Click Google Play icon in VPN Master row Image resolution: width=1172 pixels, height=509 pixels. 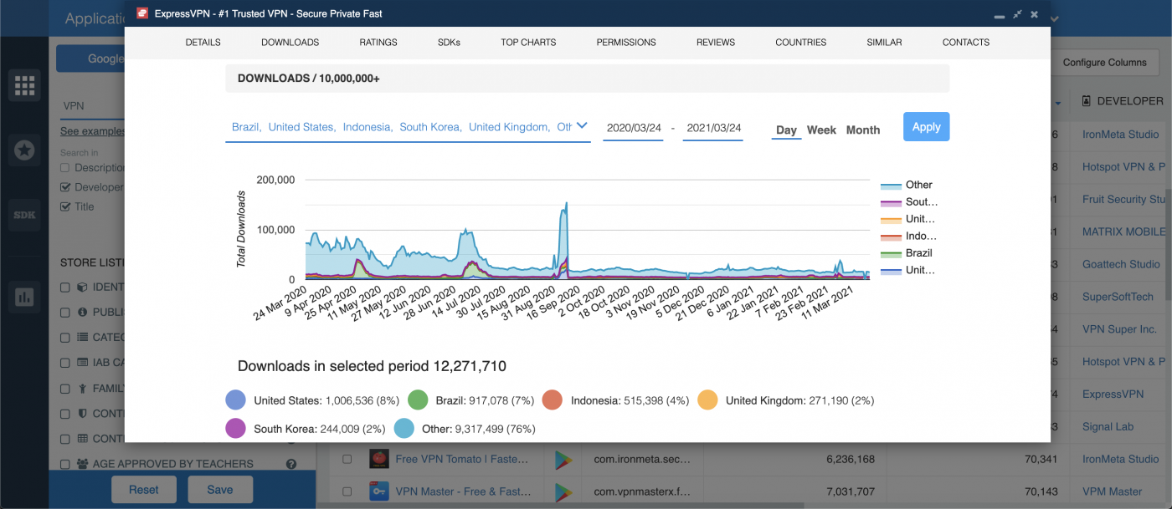(563, 491)
